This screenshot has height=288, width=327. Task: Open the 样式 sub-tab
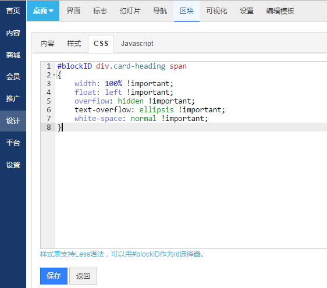74,44
